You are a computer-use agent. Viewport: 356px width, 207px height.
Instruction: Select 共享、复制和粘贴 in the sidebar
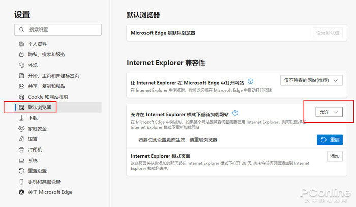(x=47, y=86)
